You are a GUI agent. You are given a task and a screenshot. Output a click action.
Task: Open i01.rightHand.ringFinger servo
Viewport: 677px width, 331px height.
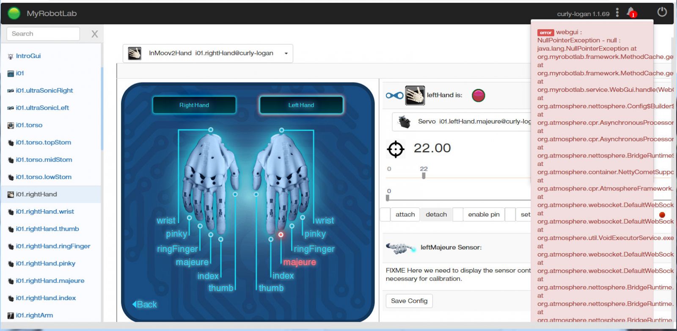point(53,246)
